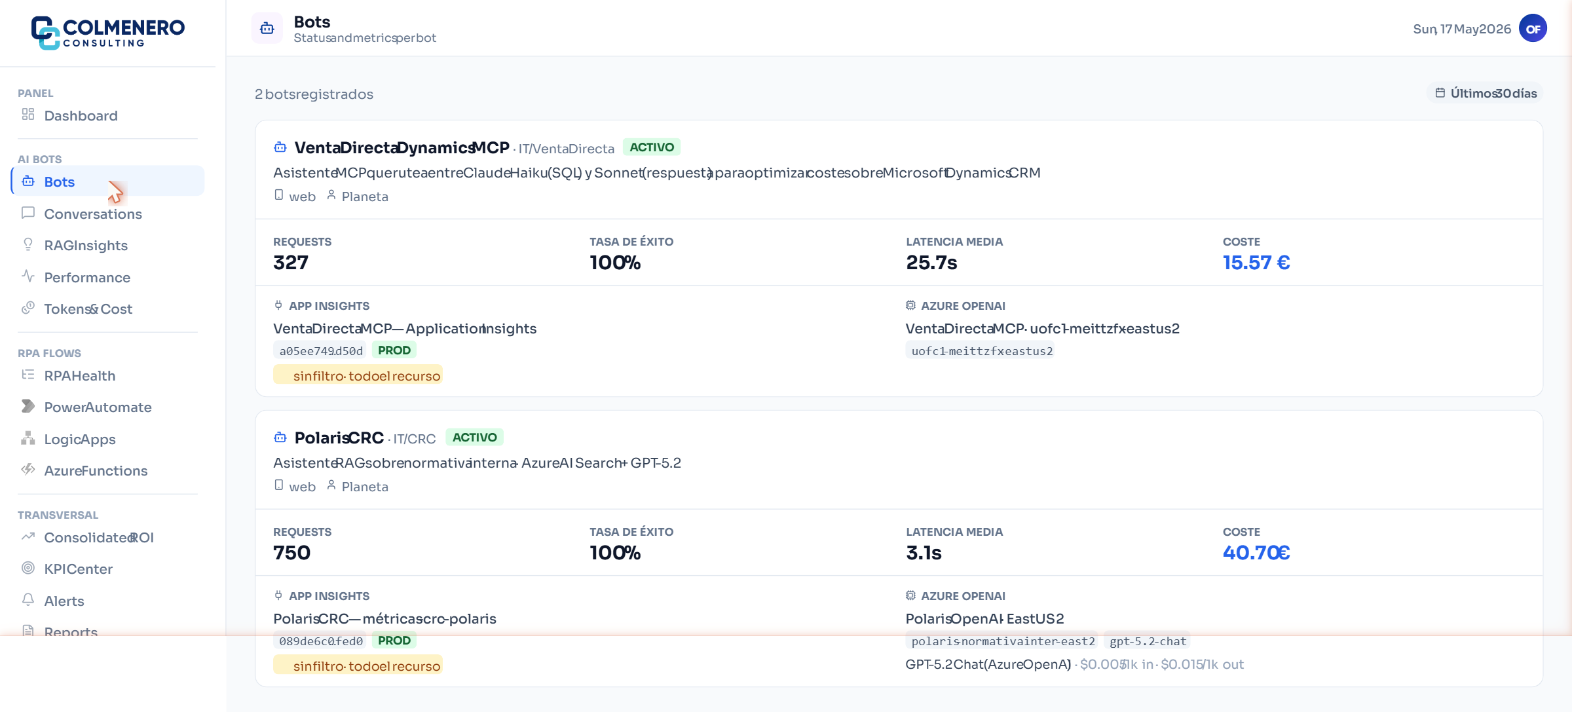Image resolution: width=1572 pixels, height=712 pixels.
Task: Click the 40.70 € cost value
Action: pos(1256,553)
